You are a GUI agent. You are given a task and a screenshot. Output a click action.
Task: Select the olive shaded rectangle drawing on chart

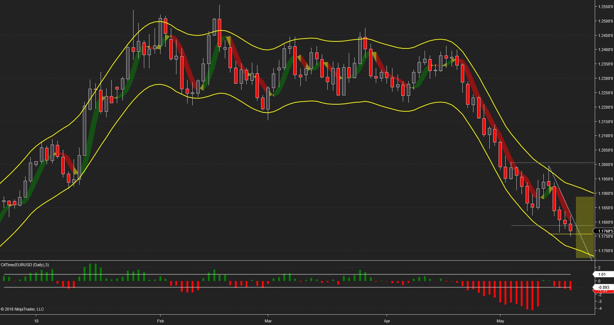[x=585, y=227]
